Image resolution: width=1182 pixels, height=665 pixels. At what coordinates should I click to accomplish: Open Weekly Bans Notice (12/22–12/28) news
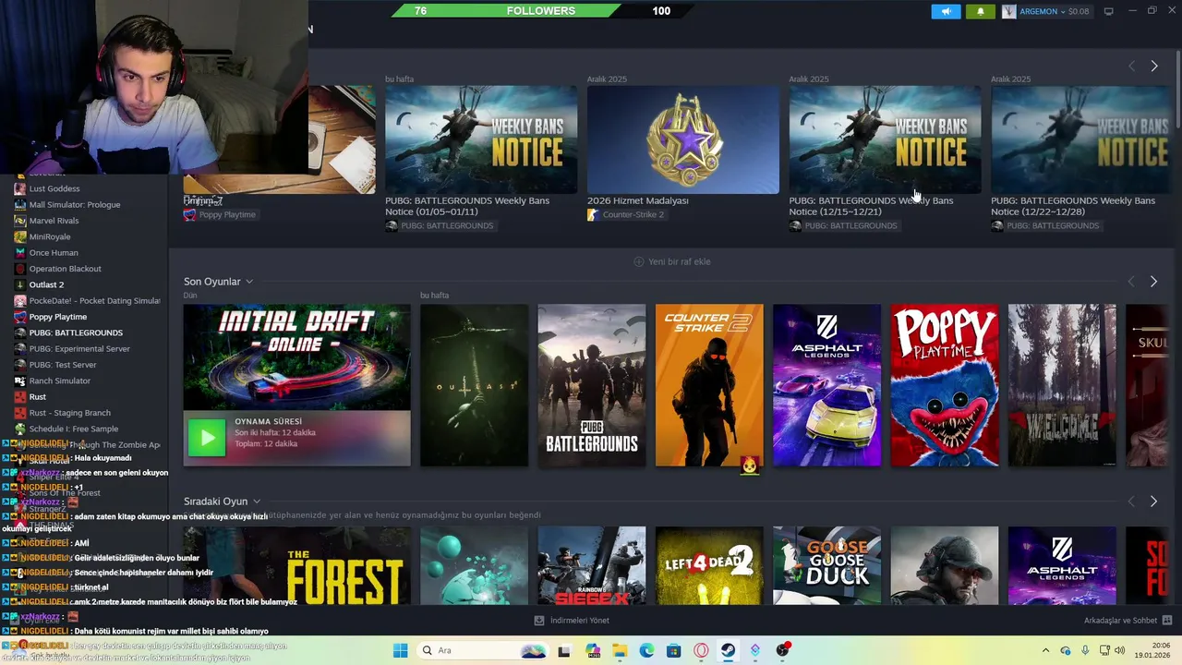(1080, 139)
